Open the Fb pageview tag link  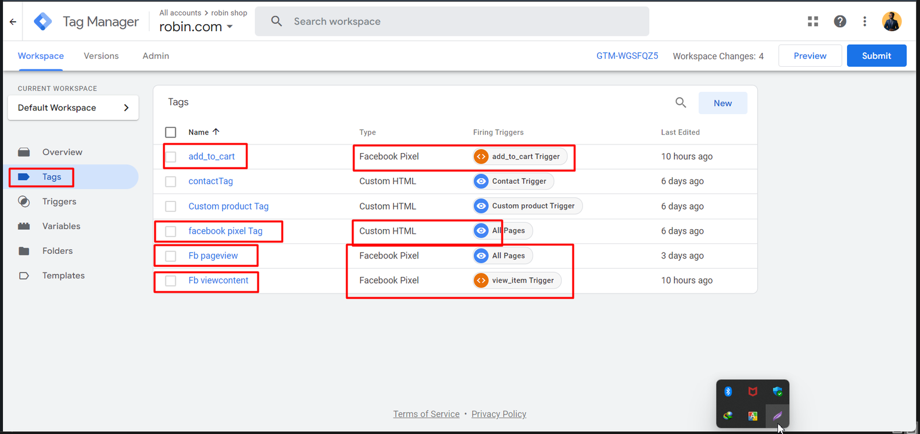point(213,256)
